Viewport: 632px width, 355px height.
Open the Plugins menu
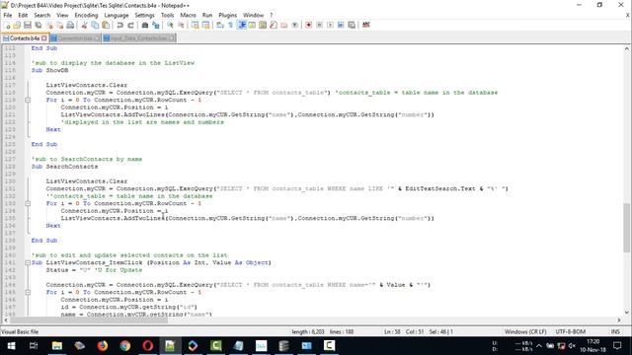pos(228,15)
